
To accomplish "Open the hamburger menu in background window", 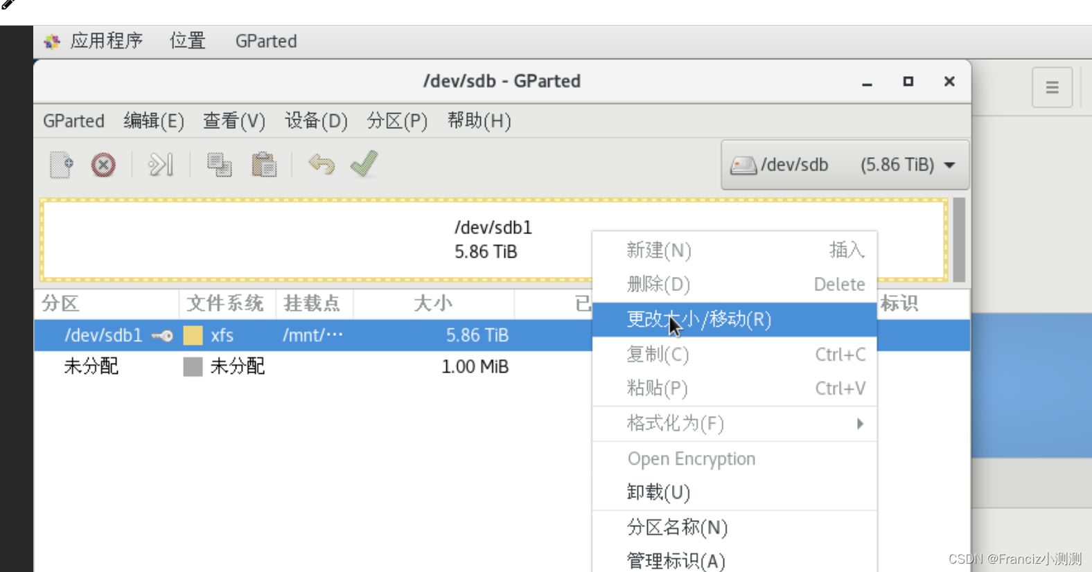I will pos(1052,87).
